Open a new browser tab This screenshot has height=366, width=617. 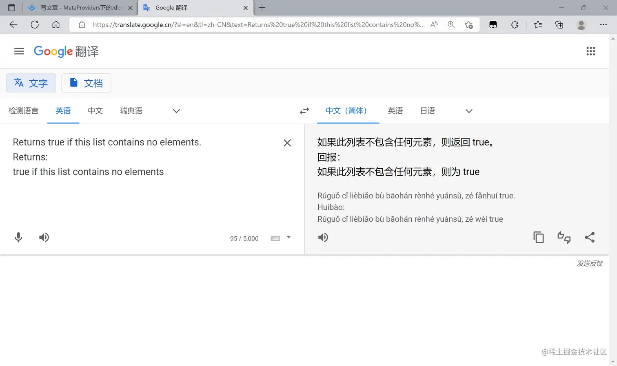tap(262, 7)
